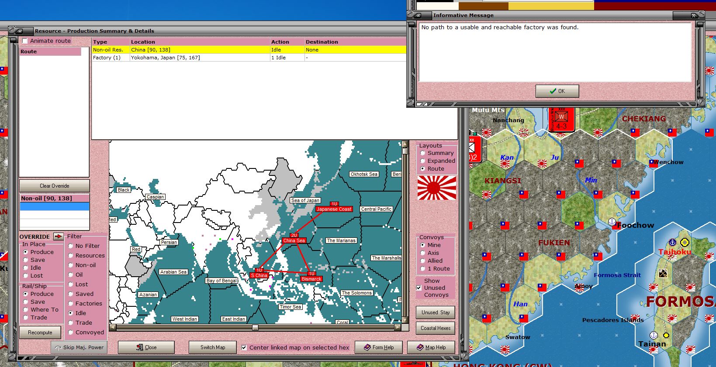The height and width of the screenshot is (367, 716).
Task: Click the mini-map horizontal scrollbar thumb
Action: point(255,328)
